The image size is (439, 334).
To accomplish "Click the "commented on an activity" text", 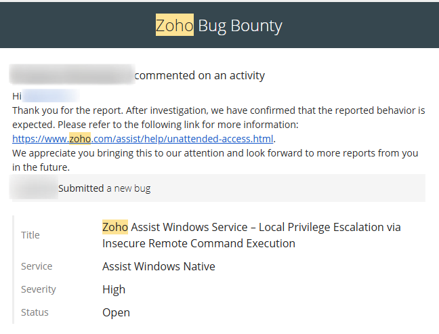I will pos(199,75).
